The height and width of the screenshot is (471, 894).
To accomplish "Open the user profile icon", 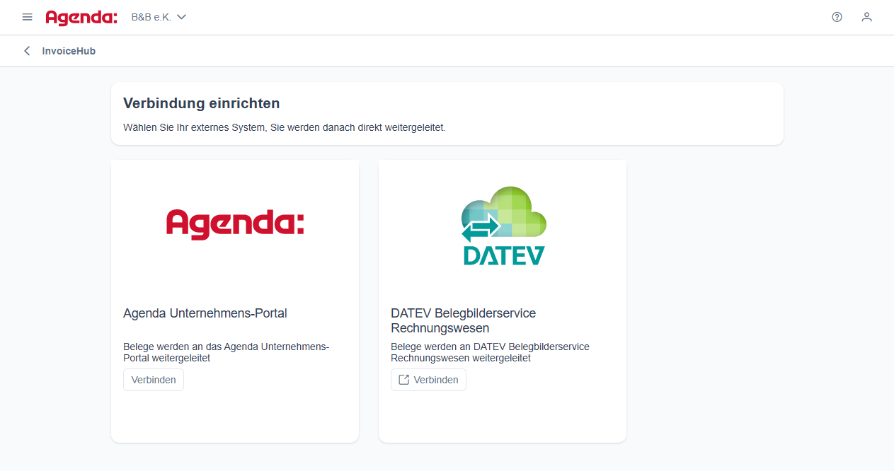I will [866, 17].
